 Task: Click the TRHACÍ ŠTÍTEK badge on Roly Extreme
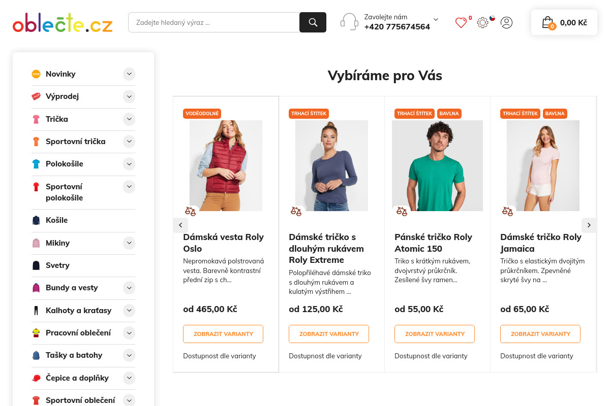(x=309, y=114)
